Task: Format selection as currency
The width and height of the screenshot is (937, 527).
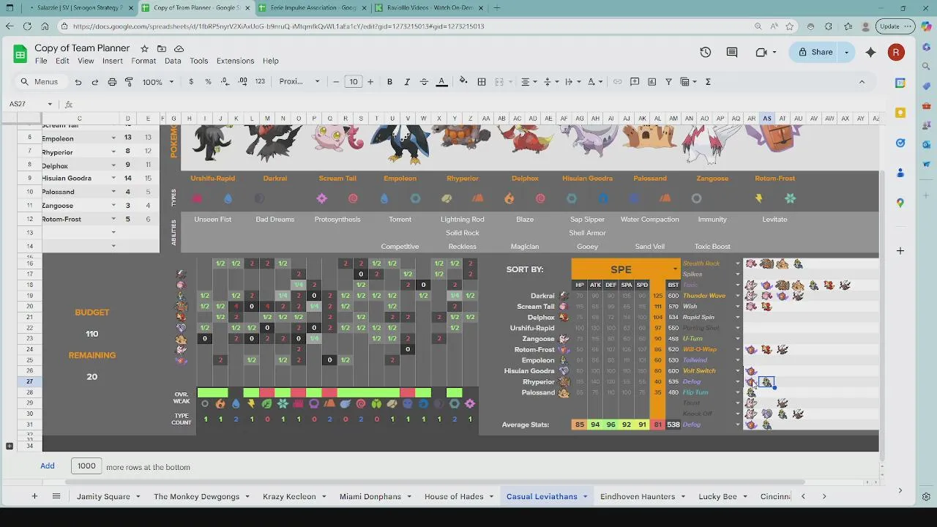Action: point(191,82)
